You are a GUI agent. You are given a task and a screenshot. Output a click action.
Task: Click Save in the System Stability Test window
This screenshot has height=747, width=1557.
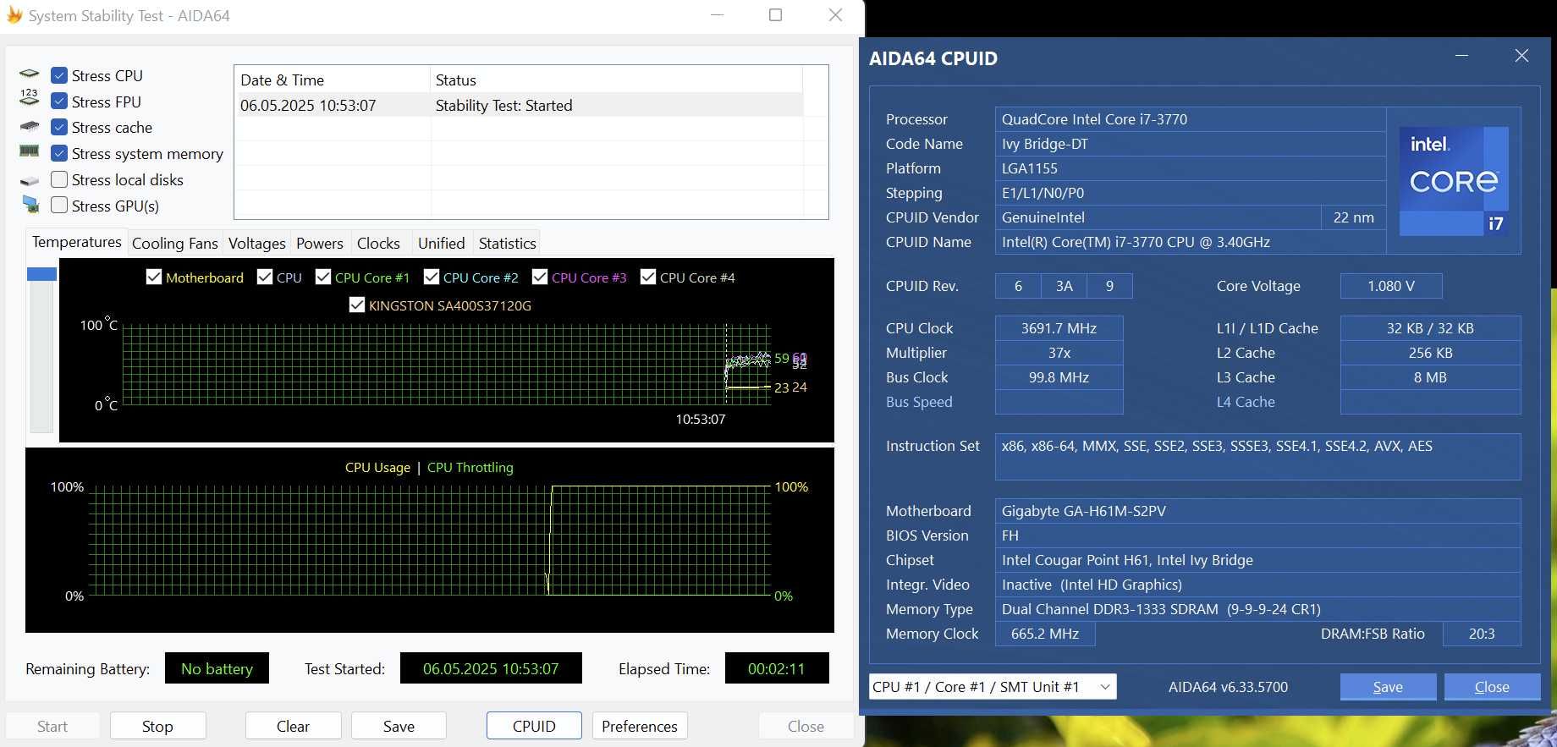tap(399, 726)
